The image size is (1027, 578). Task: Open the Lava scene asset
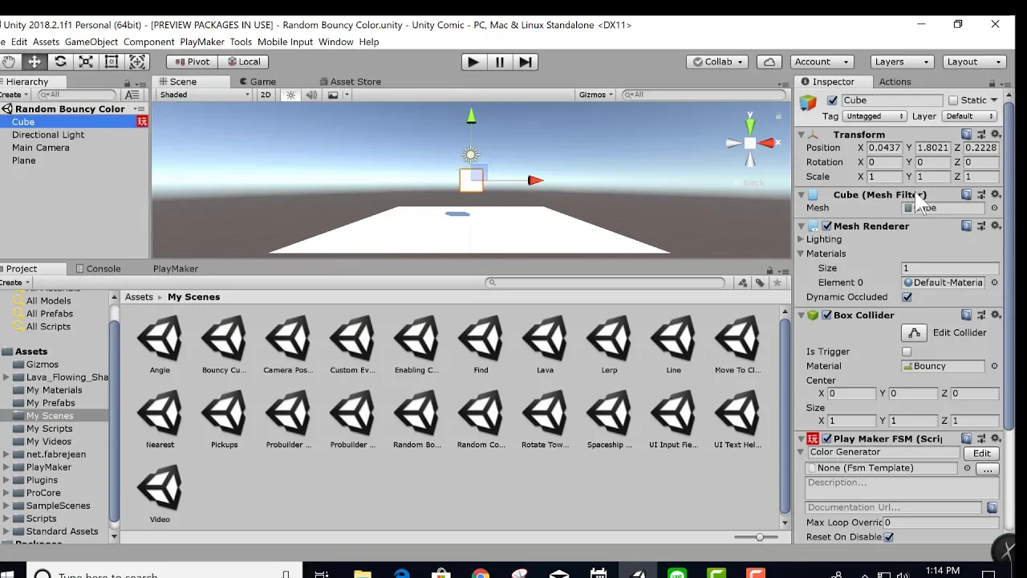pyautogui.click(x=545, y=344)
